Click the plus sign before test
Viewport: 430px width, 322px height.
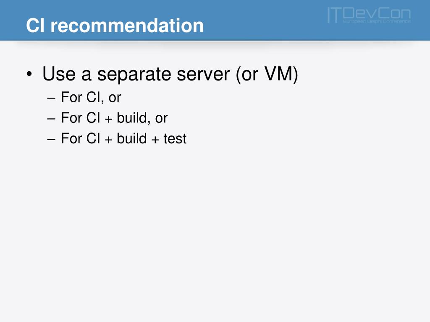point(155,140)
